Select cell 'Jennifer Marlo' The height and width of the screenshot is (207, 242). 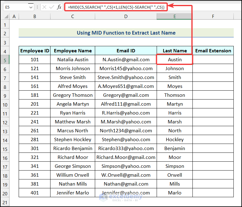[73, 193]
